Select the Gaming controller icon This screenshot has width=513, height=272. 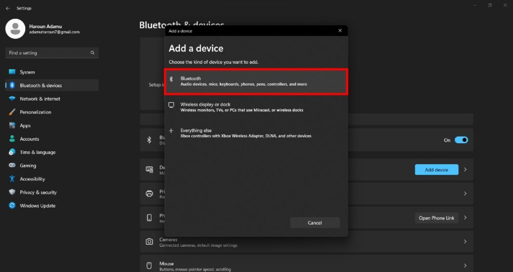click(x=12, y=166)
